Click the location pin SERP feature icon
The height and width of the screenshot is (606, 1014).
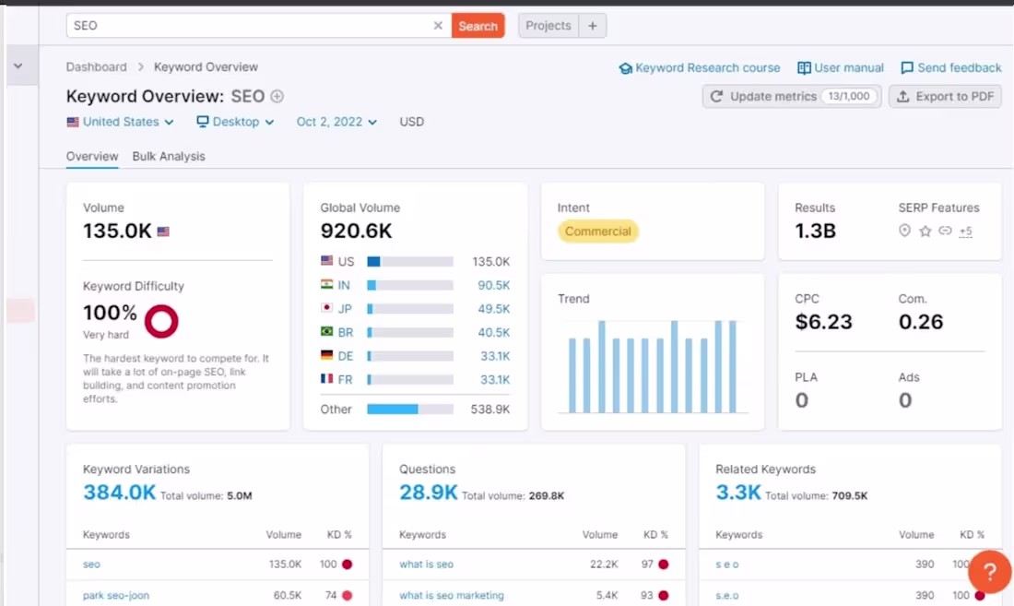click(904, 231)
